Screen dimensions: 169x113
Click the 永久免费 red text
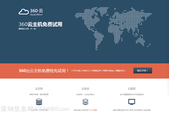[x=93, y=110]
